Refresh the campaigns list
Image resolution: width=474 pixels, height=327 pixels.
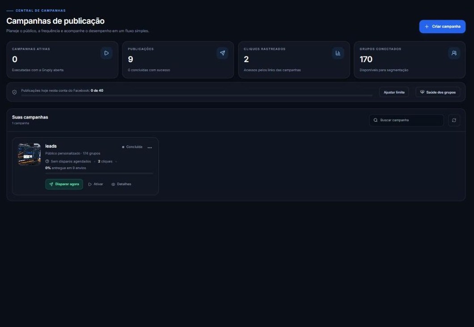click(454, 120)
